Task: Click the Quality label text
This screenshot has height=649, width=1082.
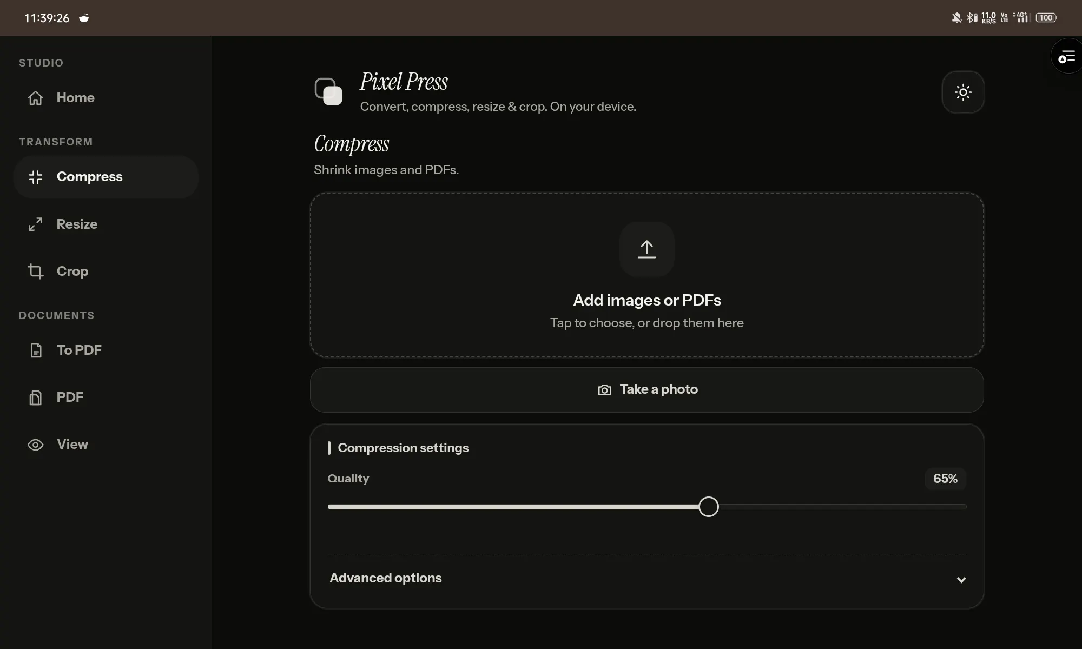Action: coord(348,479)
